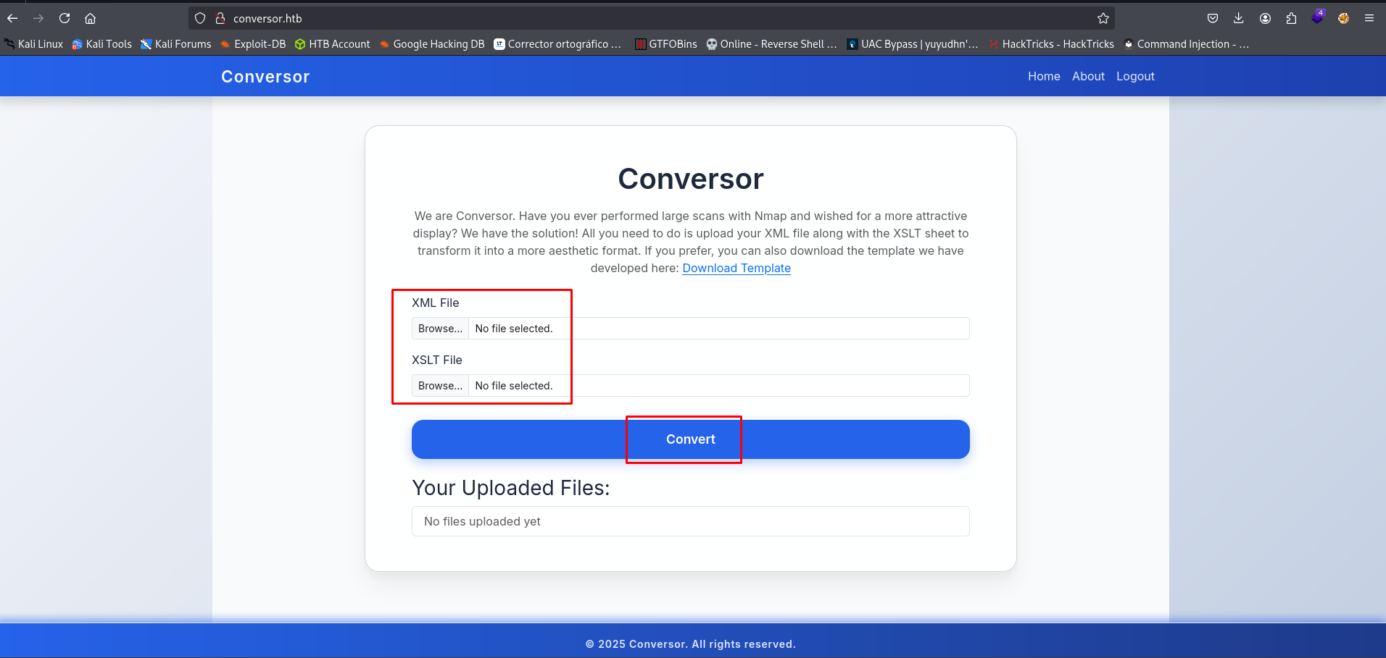Browse for an XML file
This screenshot has width=1386, height=658.
[440, 329]
